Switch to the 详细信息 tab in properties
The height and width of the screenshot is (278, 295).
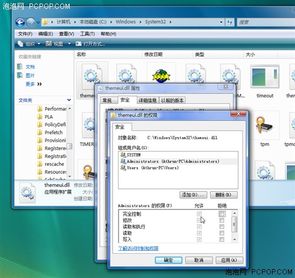(x=147, y=100)
